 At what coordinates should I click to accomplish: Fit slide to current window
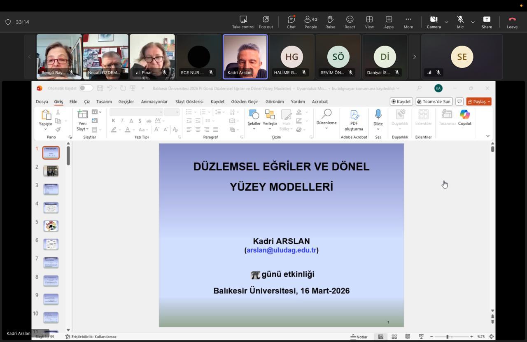click(x=492, y=337)
